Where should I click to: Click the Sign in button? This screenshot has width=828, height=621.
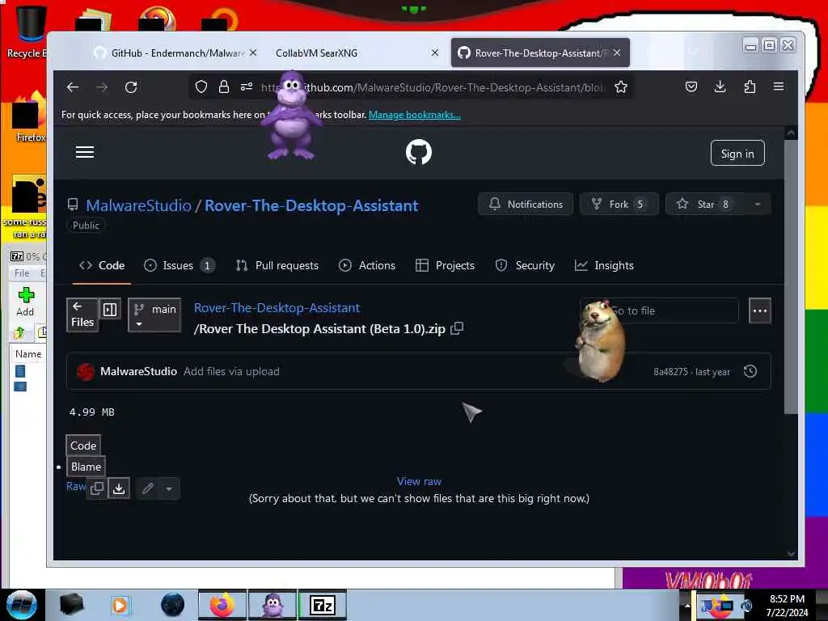pos(737,153)
